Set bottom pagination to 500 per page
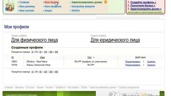This screenshot has height=96, width=171. tap(56, 72)
